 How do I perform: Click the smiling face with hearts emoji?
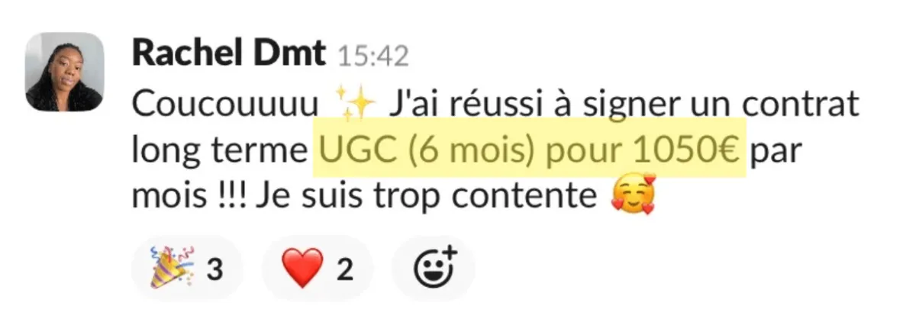[x=634, y=198]
